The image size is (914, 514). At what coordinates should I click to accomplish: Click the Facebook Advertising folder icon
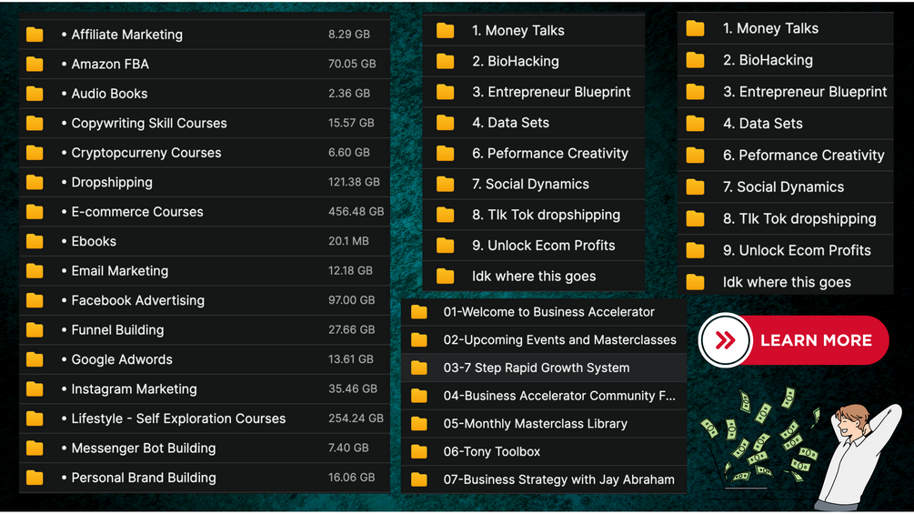[35, 300]
